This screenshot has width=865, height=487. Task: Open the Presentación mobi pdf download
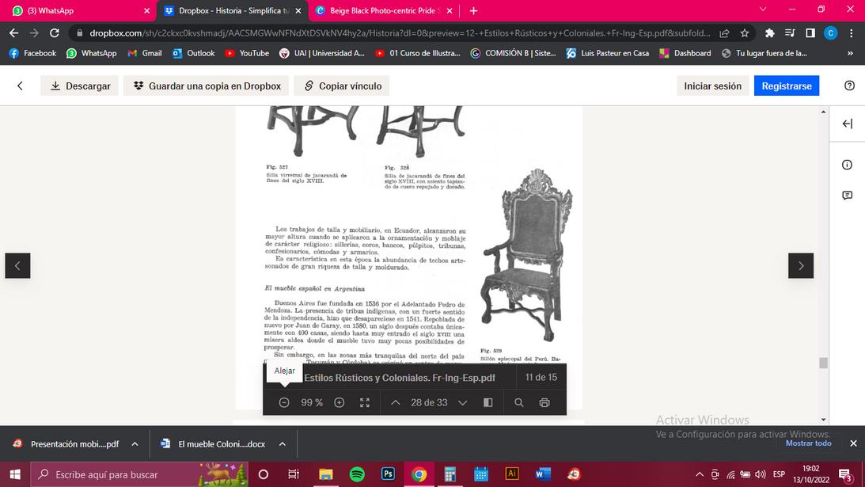point(66,444)
